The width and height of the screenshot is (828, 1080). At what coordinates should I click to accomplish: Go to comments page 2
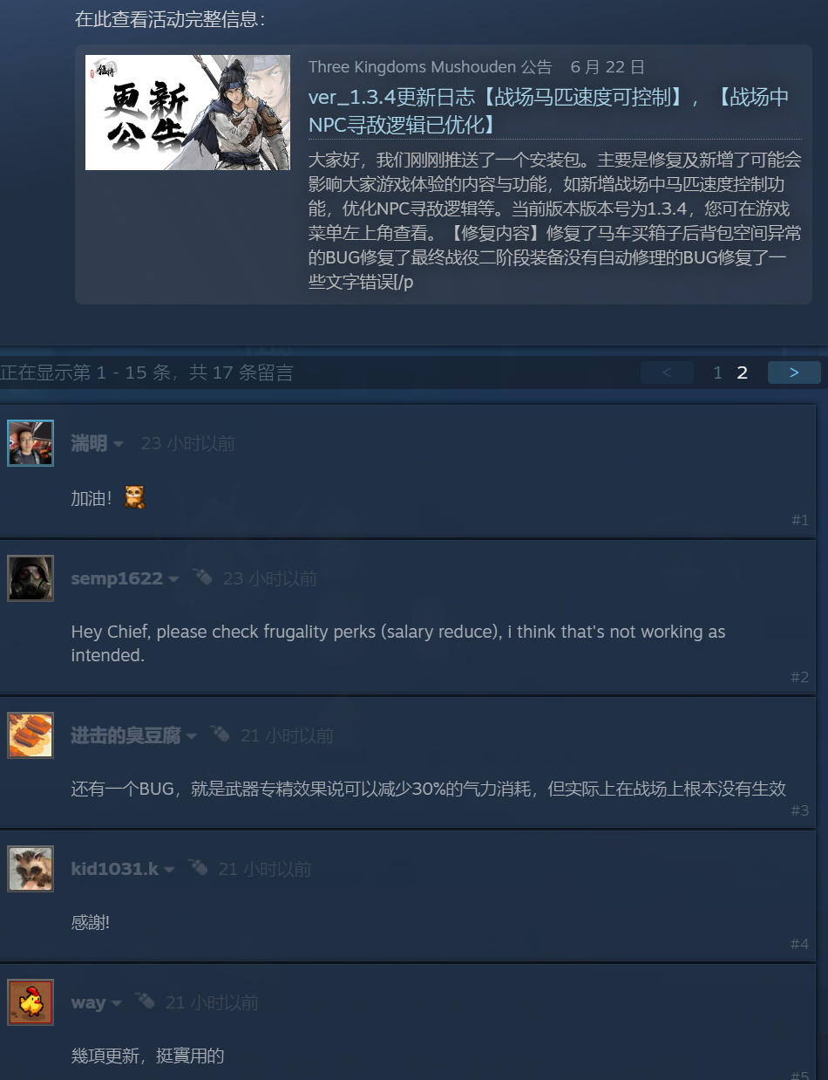pos(743,373)
